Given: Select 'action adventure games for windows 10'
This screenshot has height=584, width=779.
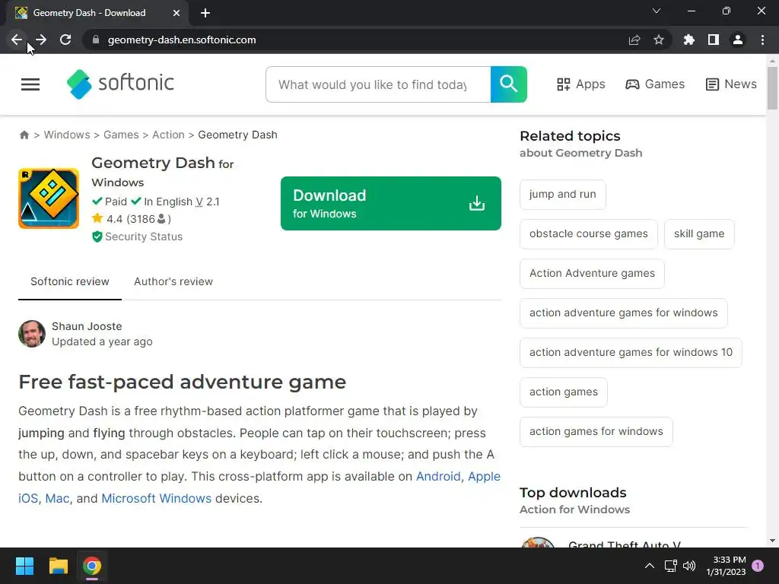Looking at the screenshot, I should click(x=631, y=353).
